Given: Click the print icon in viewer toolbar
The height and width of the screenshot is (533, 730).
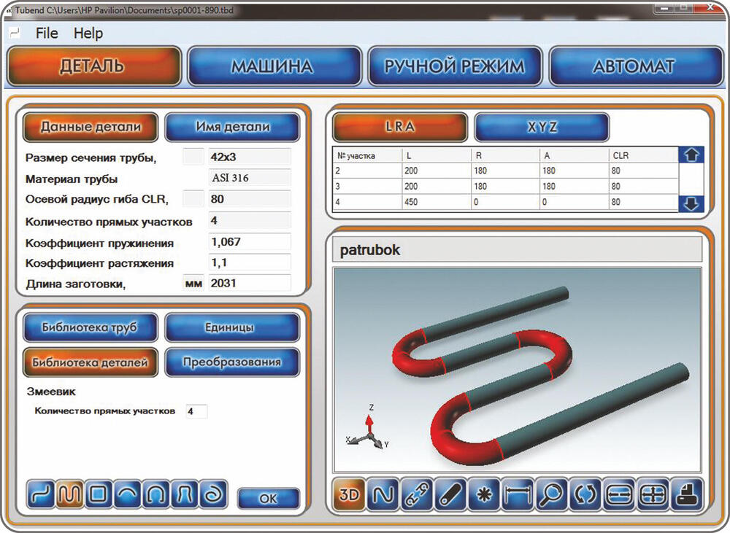Looking at the screenshot, I should point(685,495).
